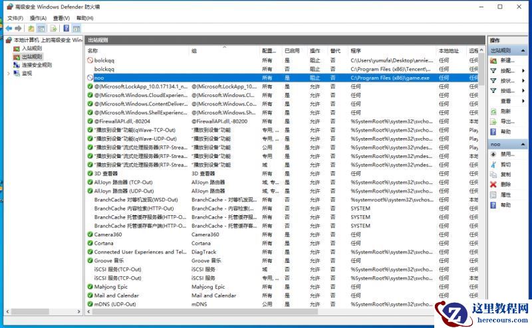Open the 帮助(H) menu
Image resolution: width=532 pixels, height=328 pixels.
tap(85, 18)
